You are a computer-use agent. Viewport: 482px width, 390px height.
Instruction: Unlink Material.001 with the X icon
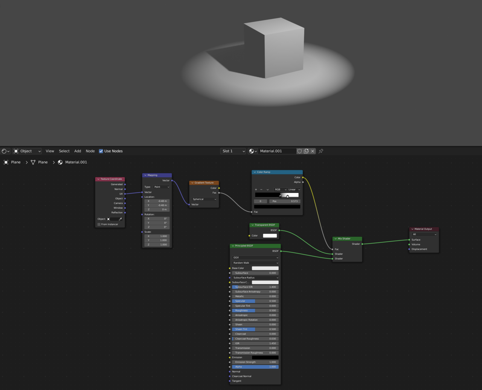point(313,151)
